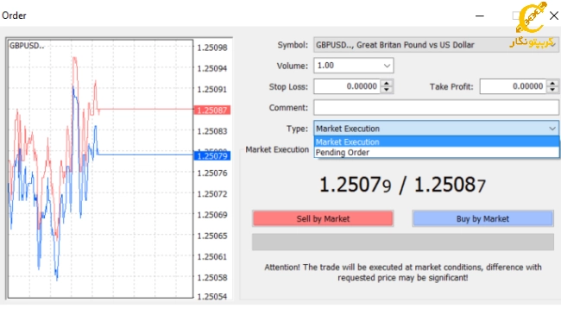Decrease Stop Loss with down arrow
Image resolution: width=561 pixels, height=315 pixels.
[387, 90]
